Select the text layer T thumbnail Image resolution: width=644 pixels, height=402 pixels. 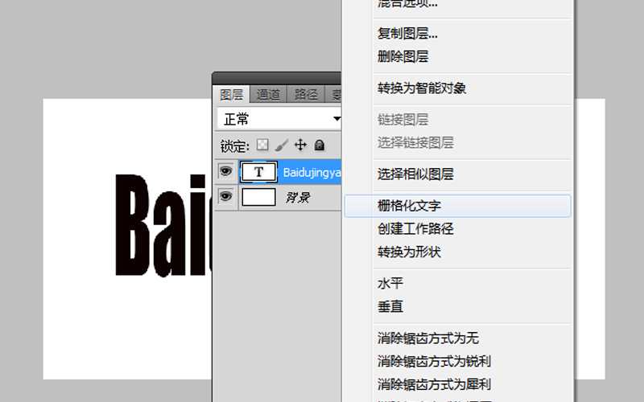point(258,172)
